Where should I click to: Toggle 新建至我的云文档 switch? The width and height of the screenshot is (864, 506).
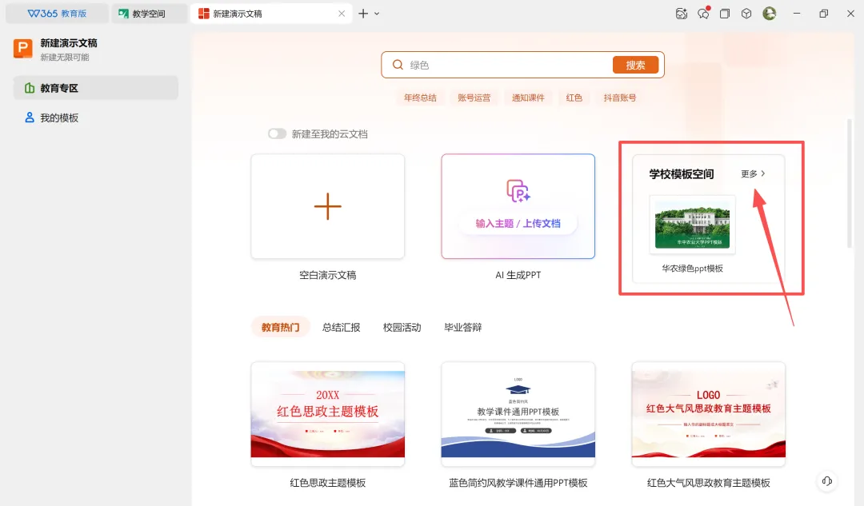tap(277, 133)
